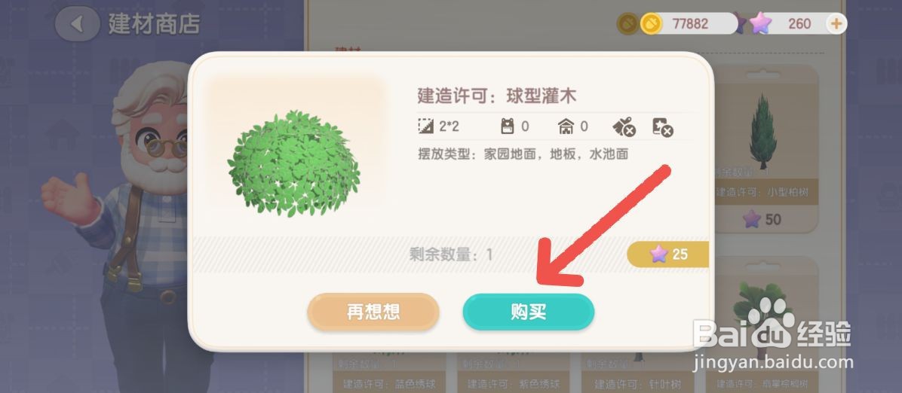Click the green shrub preview image
902x393 pixels.
click(294, 163)
